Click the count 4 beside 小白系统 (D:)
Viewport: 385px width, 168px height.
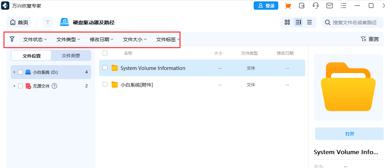(x=86, y=72)
